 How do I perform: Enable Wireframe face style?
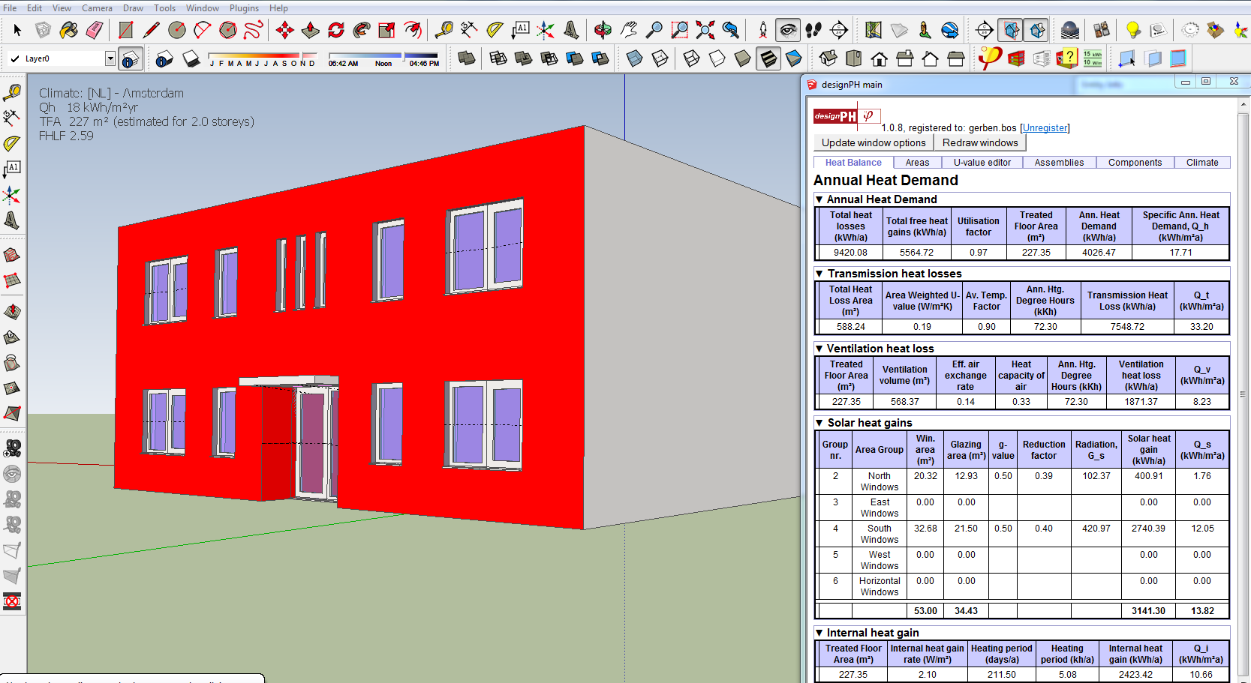(691, 58)
